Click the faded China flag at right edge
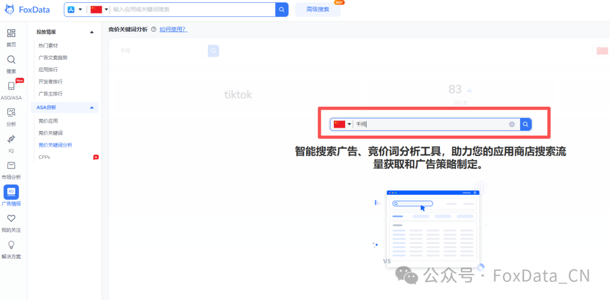Image resolution: width=610 pixels, height=300 pixels. (602, 51)
